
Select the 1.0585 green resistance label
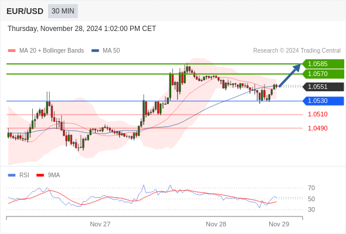(323, 64)
